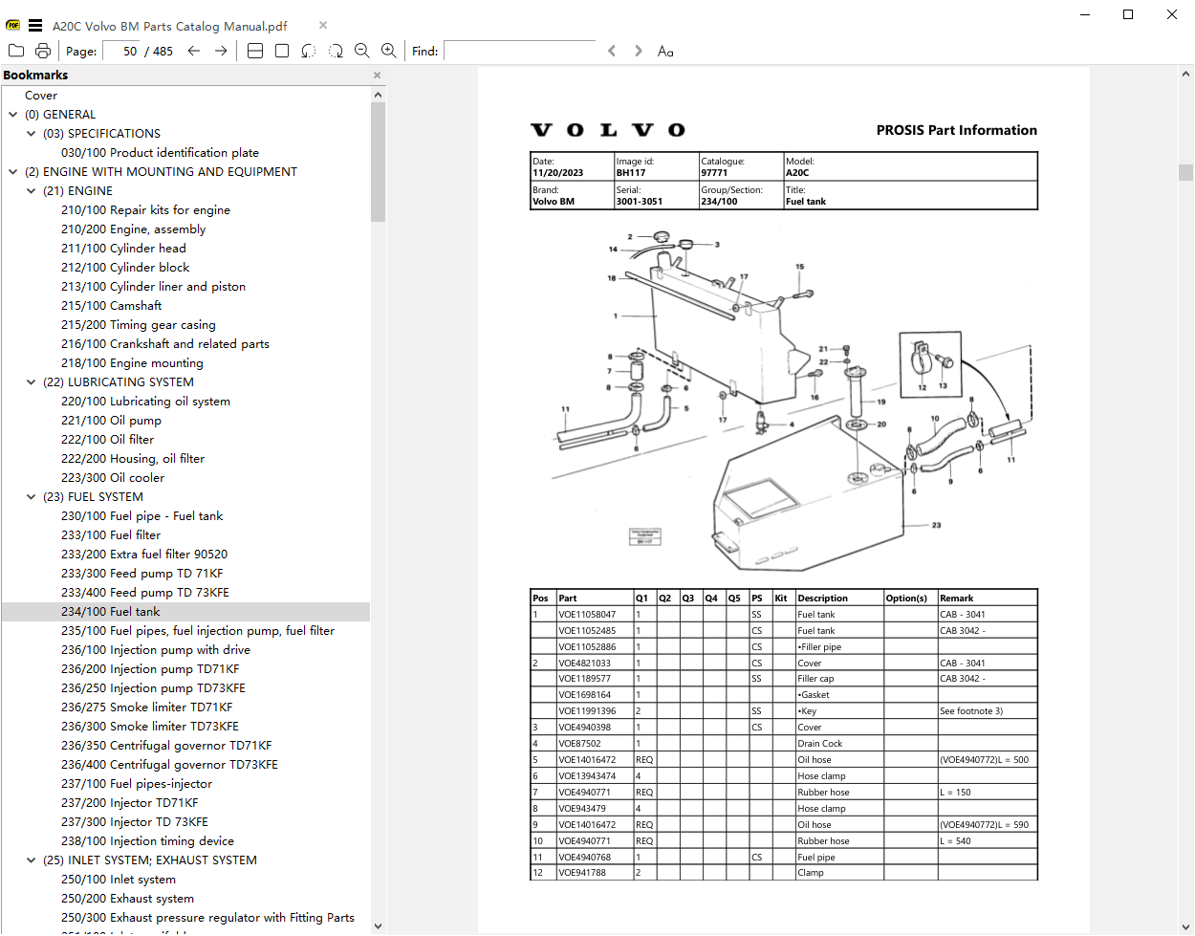Open 233/400 Feed pump TD 73KFE
The width and height of the screenshot is (1195, 936).
click(145, 592)
